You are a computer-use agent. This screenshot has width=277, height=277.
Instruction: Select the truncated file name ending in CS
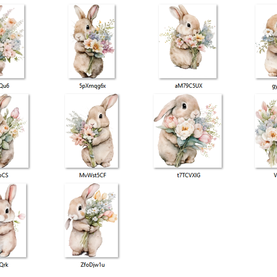4,175
